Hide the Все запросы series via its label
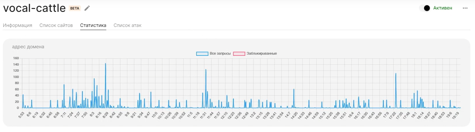 coord(220,54)
